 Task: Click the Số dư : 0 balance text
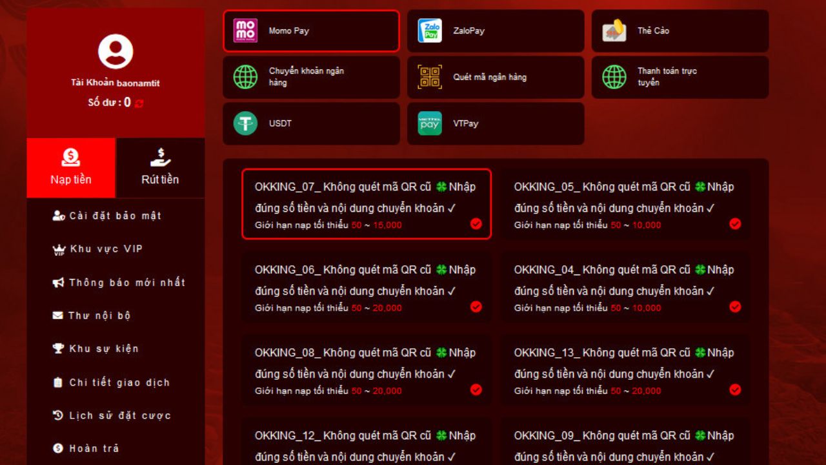pyautogui.click(x=110, y=103)
